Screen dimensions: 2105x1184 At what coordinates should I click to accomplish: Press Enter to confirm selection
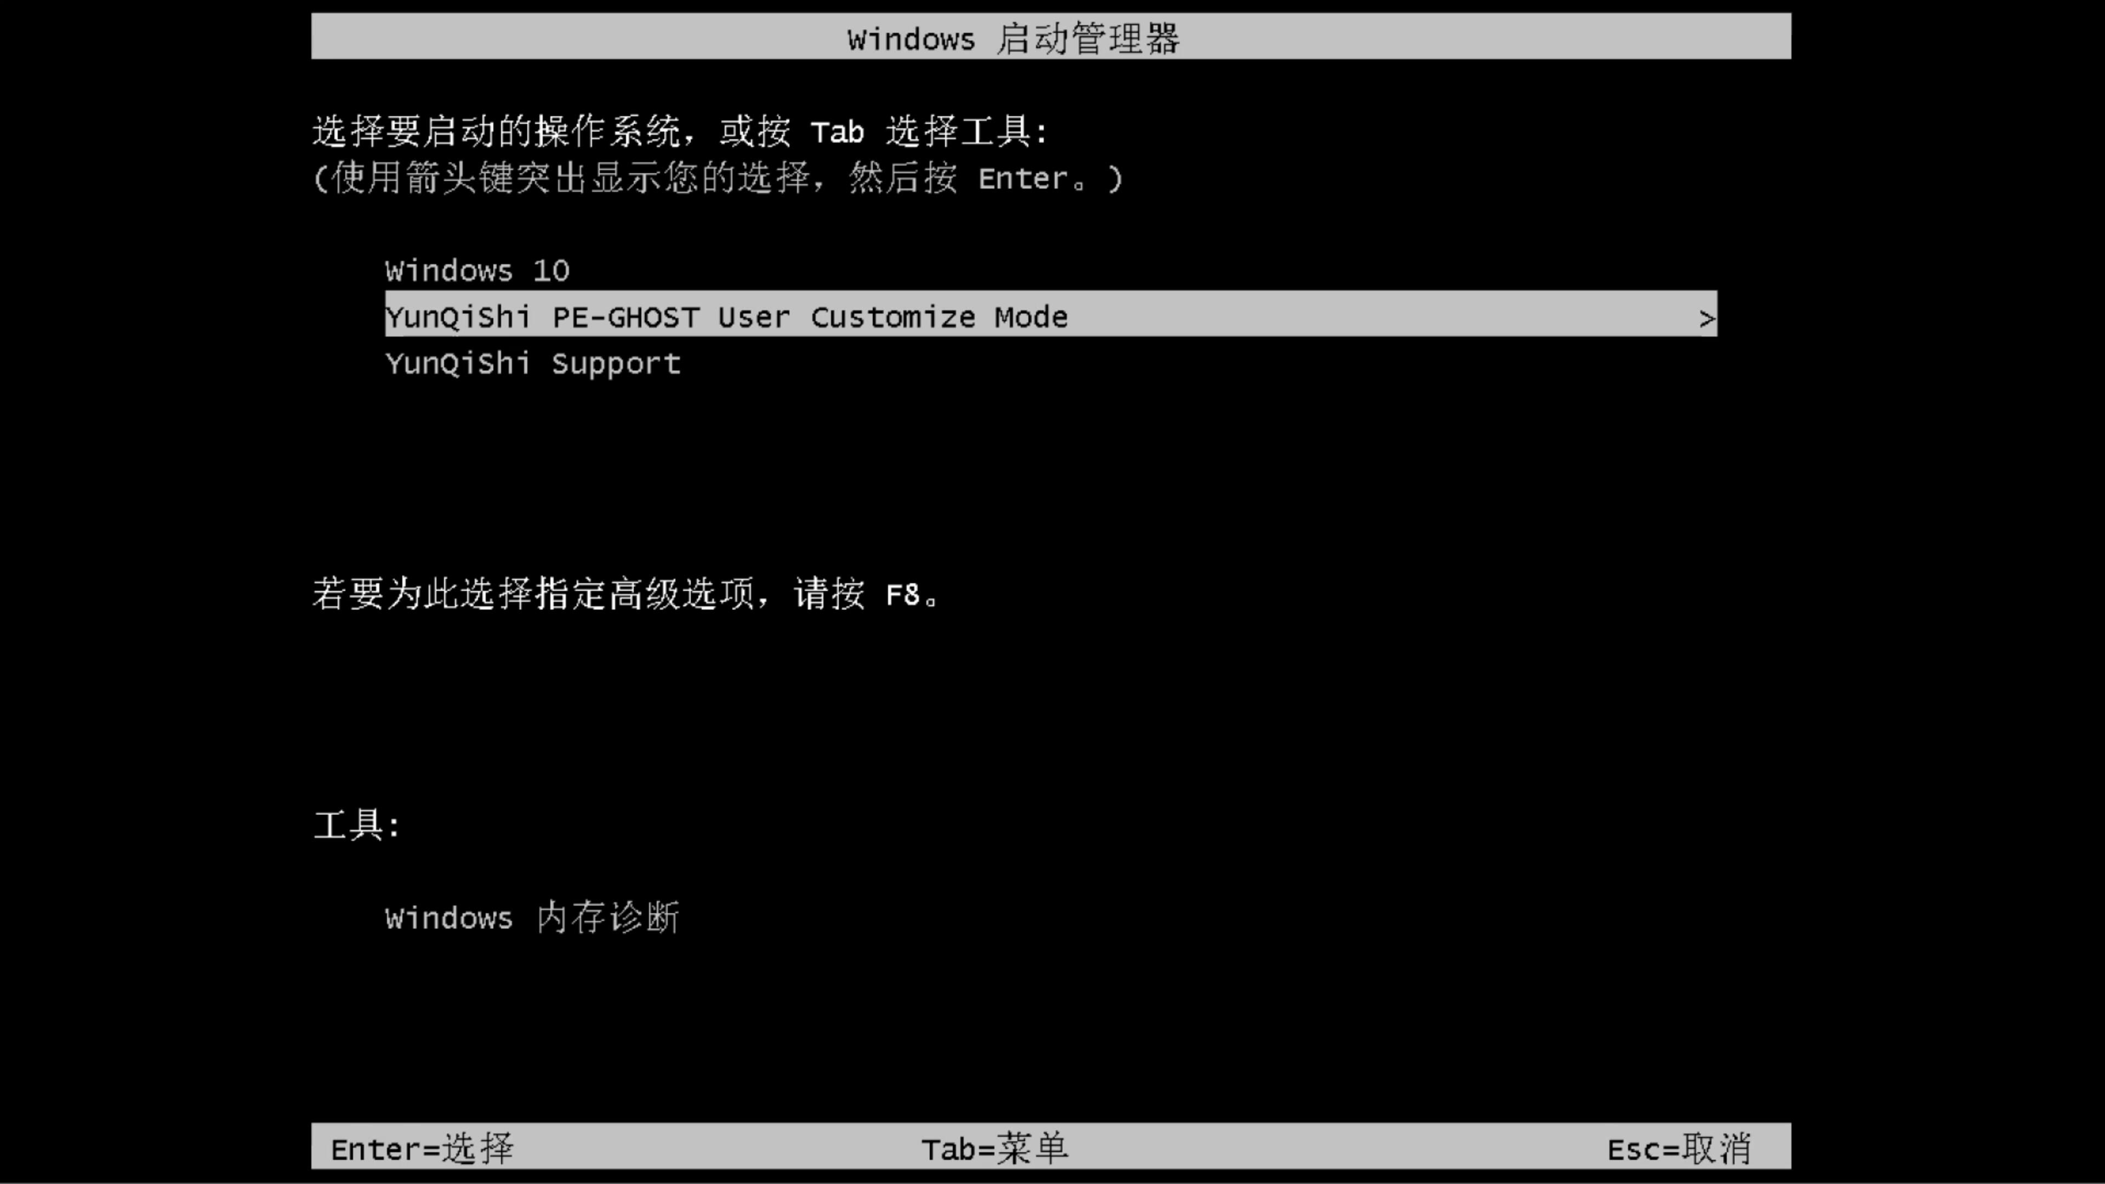pyautogui.click(x=419, y=1148)
